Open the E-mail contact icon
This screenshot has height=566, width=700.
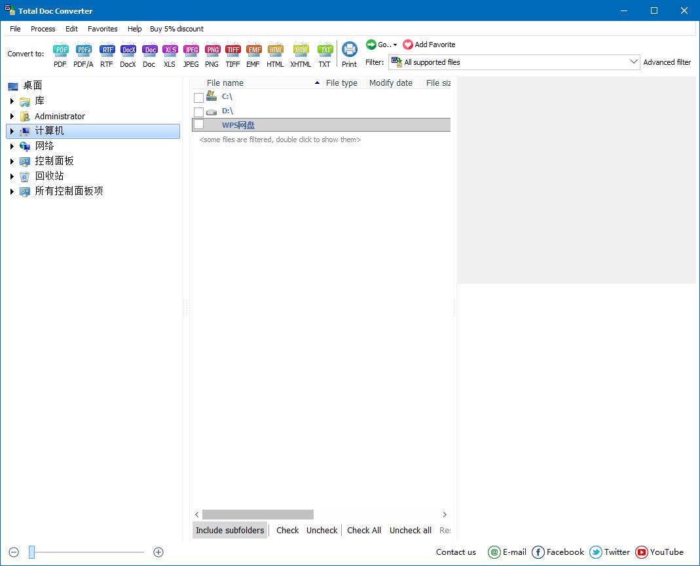(494, 552)
